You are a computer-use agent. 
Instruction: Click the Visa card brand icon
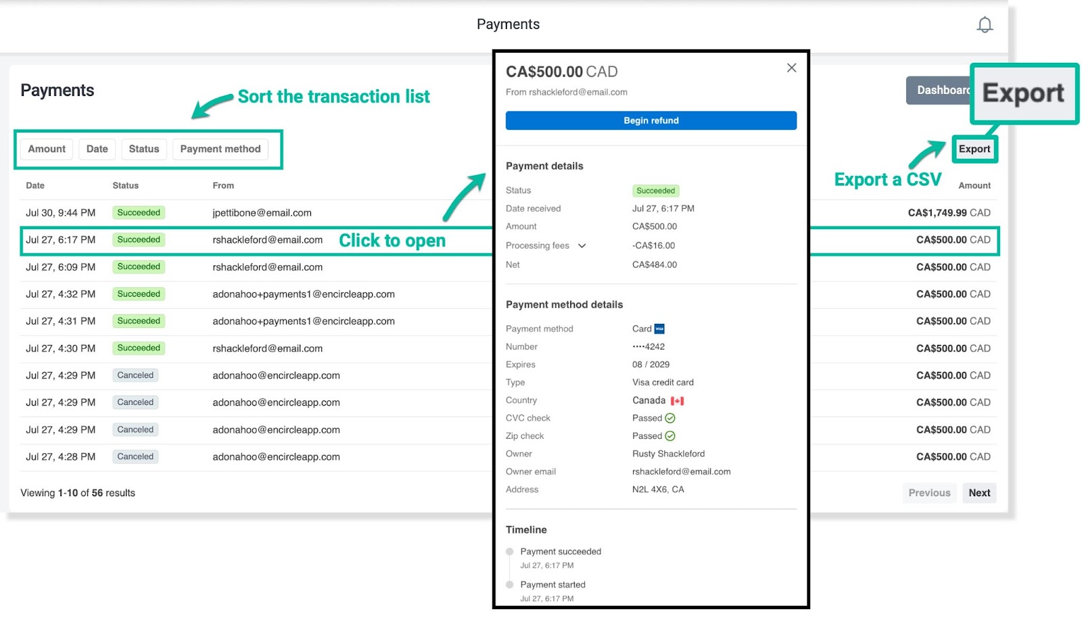point(659,329)
